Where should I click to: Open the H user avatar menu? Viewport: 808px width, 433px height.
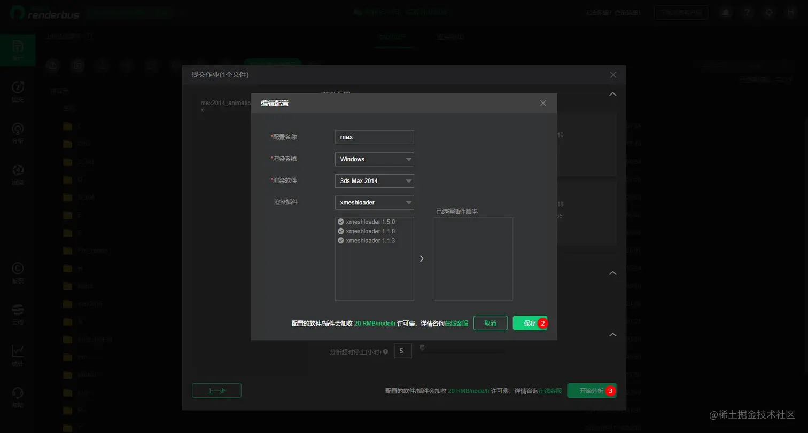[791, 12]
